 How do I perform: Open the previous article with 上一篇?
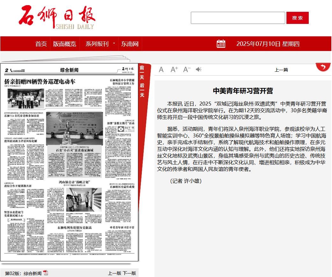coord(281,70)
